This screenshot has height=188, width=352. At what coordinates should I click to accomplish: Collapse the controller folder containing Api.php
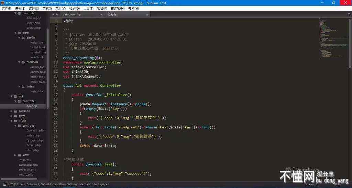click(15, 101)
